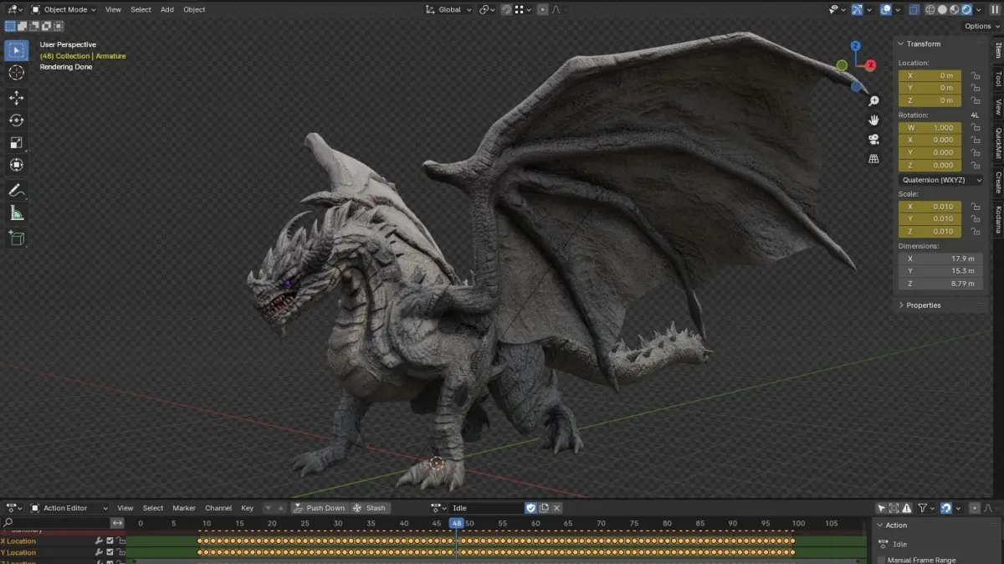This screenshot has width=1004, height=564.
Task: Open the Quaternion (WXYZ) rotation mode dropdown
Action: pyautogui.click(x=941, y=180)
